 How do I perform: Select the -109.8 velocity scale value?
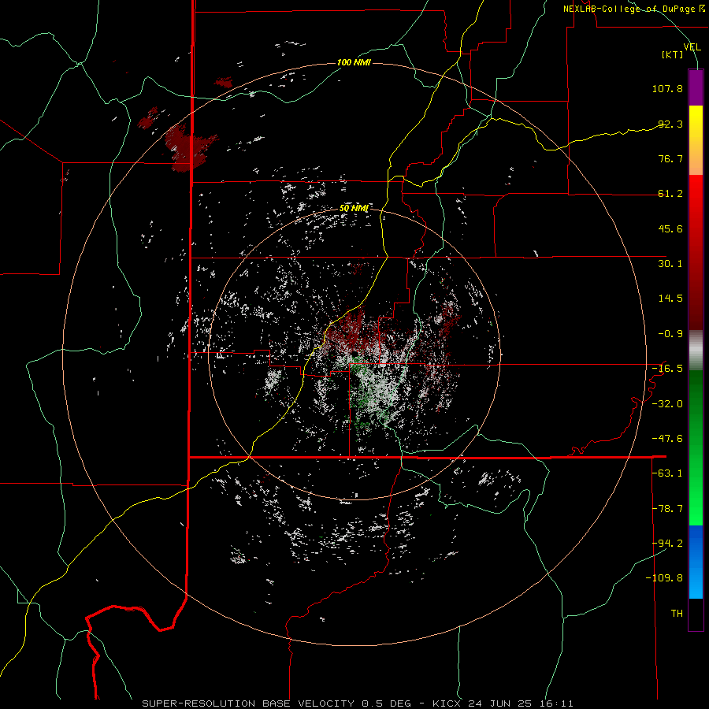[x=665, y=578]
